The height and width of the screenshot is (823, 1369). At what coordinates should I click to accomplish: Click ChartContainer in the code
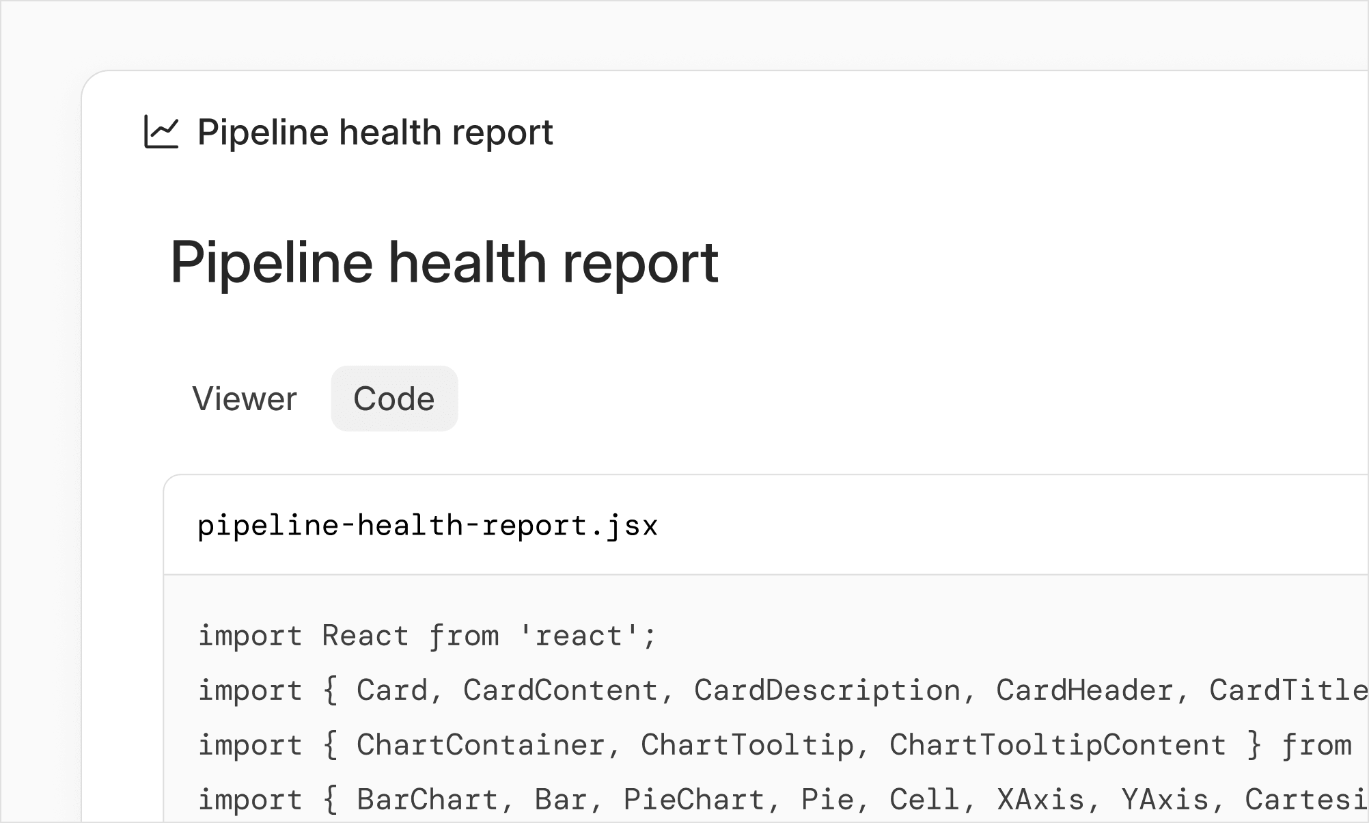point(480,745)
